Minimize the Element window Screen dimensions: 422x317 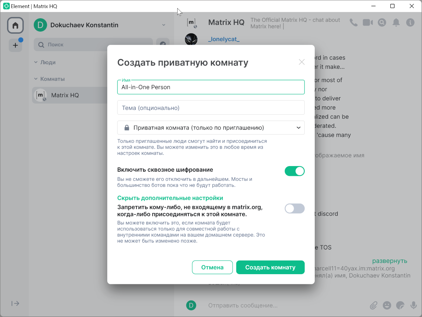(374, 6)
